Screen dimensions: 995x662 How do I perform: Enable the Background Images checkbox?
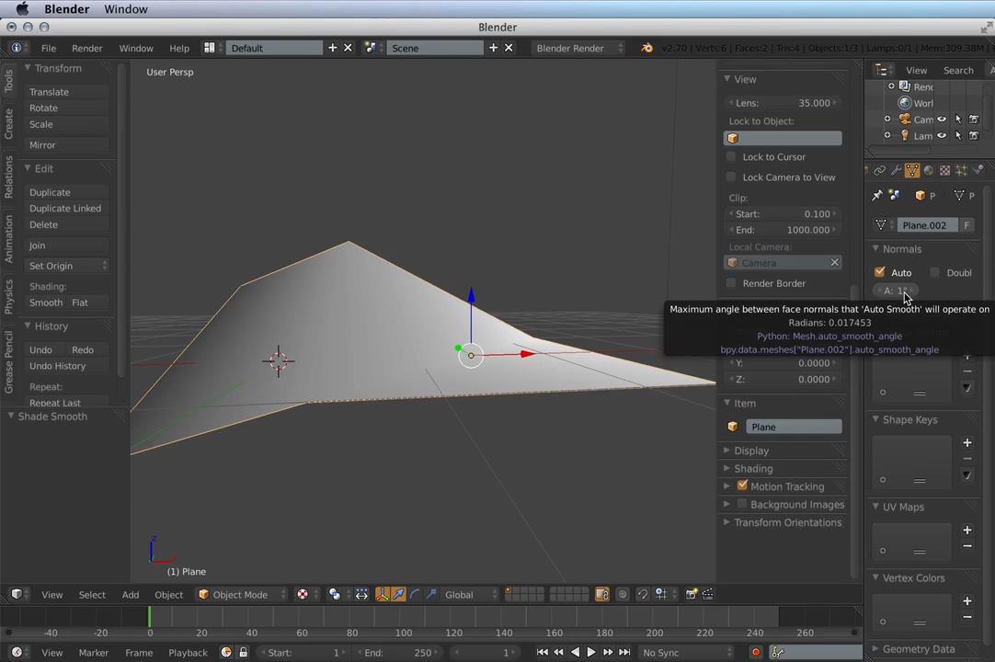[x=742, y=504]
